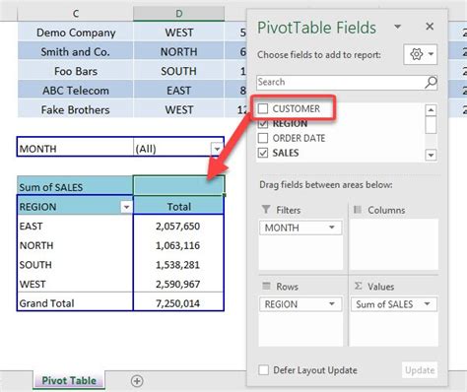Select the 'ABC Telecom' cell
Screen dimensions: 467x392
[76, 91]
